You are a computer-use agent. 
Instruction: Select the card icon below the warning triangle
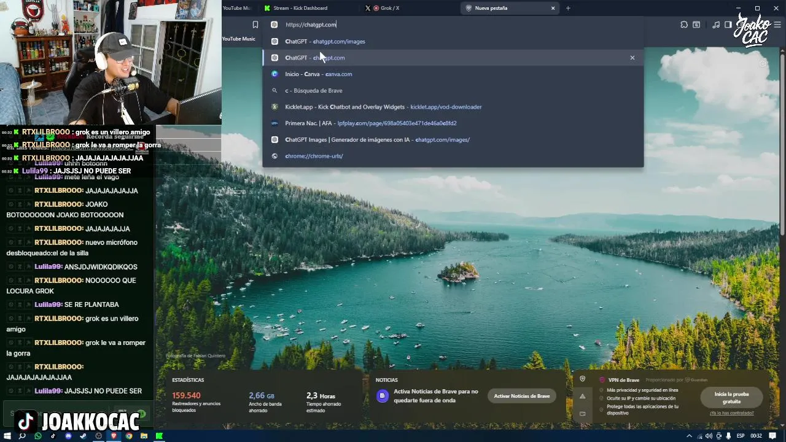tap(582, 413)
